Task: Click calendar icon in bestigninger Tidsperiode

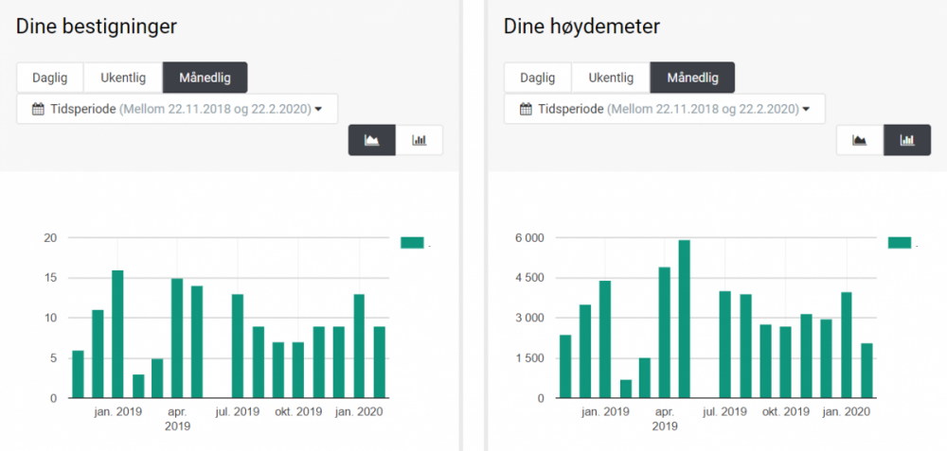Action: [x=38, y=109]
